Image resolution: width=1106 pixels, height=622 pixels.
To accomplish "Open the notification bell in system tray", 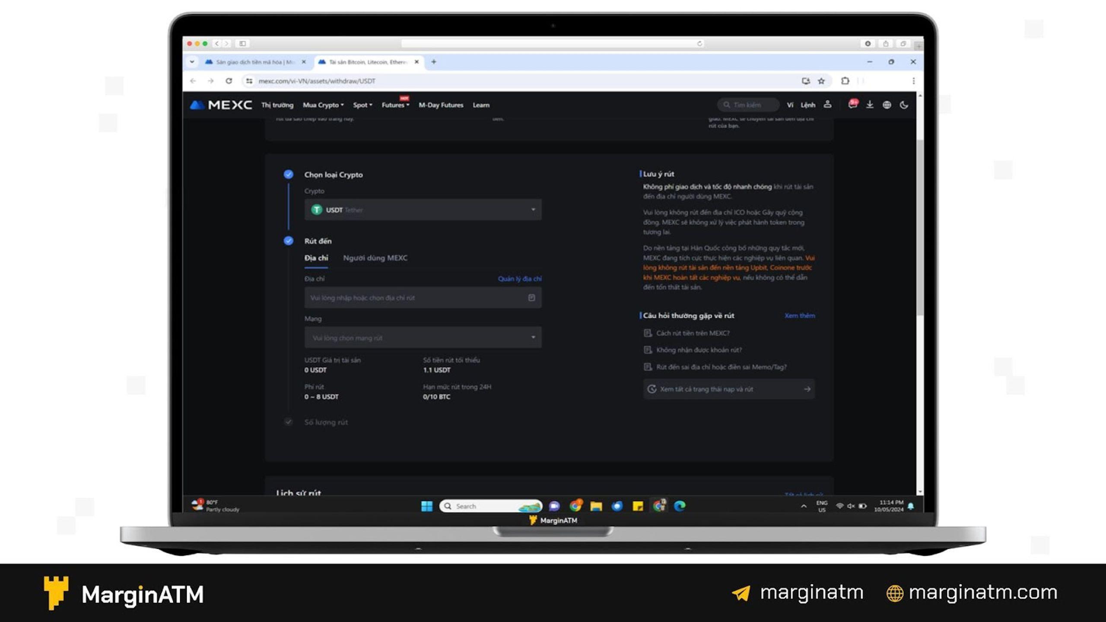I will (911, 506).
